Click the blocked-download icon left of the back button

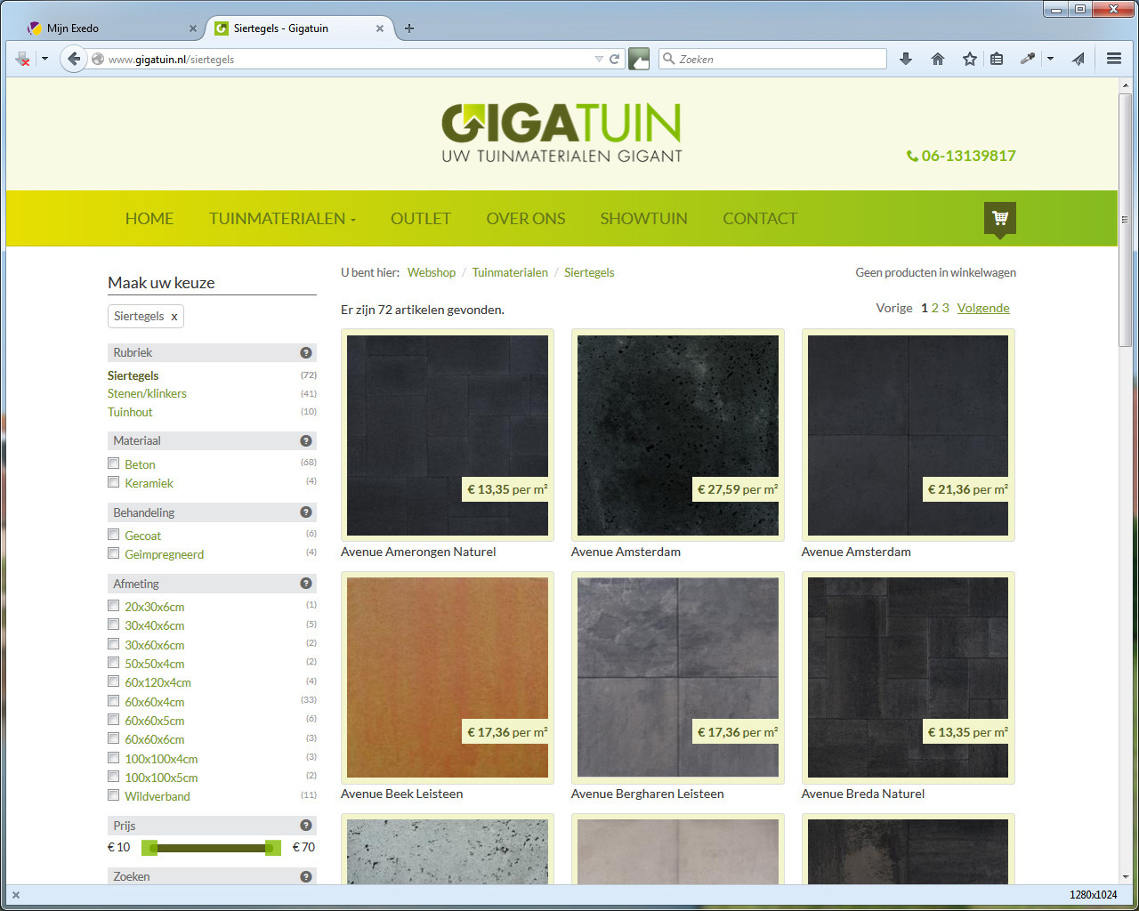[x=23, y=59]
